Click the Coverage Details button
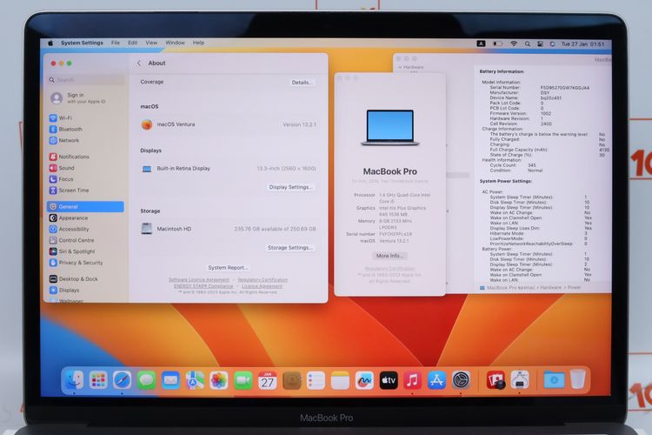Image resolution: width=652 pixels, height=435 pixels. [303, 83]
